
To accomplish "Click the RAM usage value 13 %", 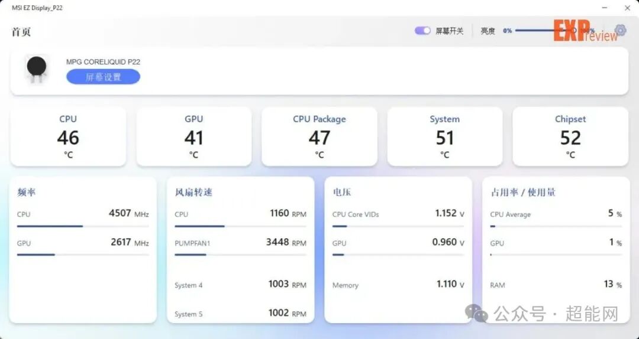I will click(x=613, y=284).
